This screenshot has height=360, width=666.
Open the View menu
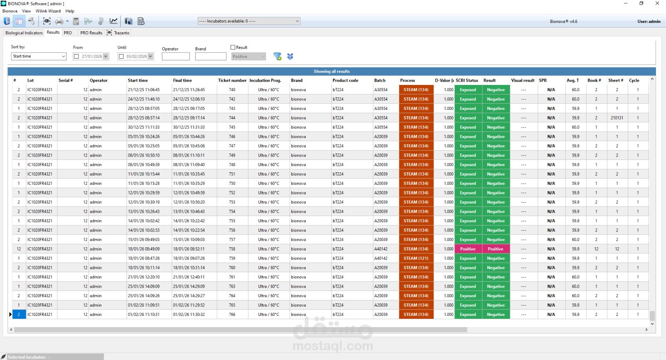click(27, 11)
